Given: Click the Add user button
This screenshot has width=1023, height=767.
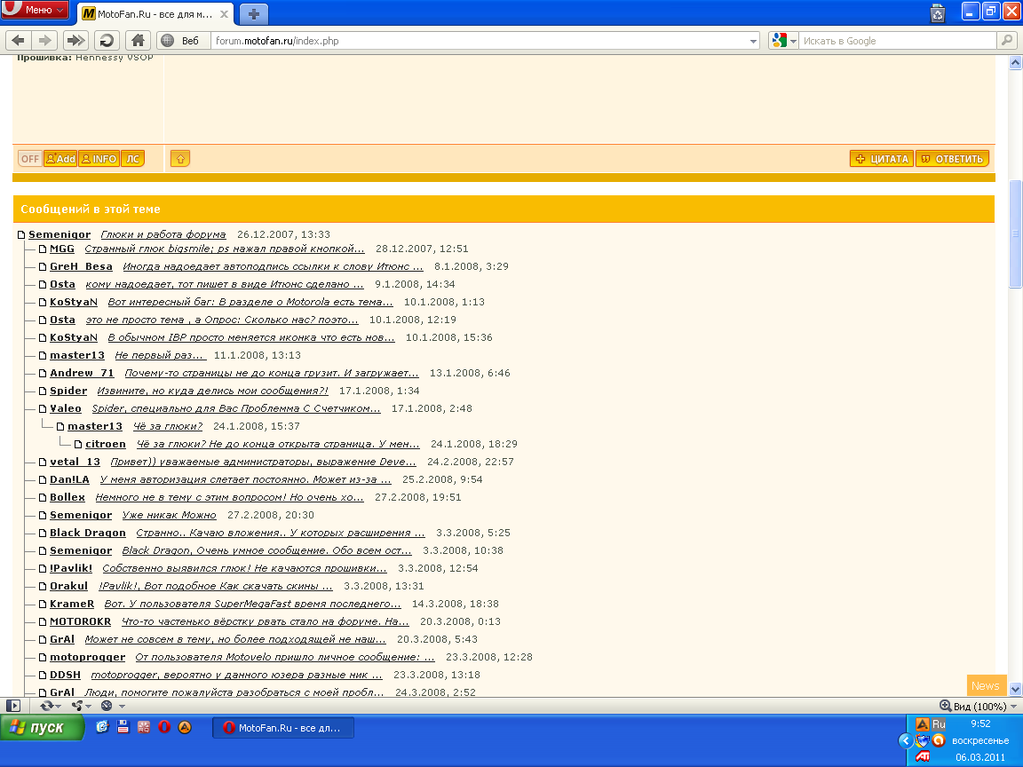Looking at the screenshot, I should coord(60,159).
